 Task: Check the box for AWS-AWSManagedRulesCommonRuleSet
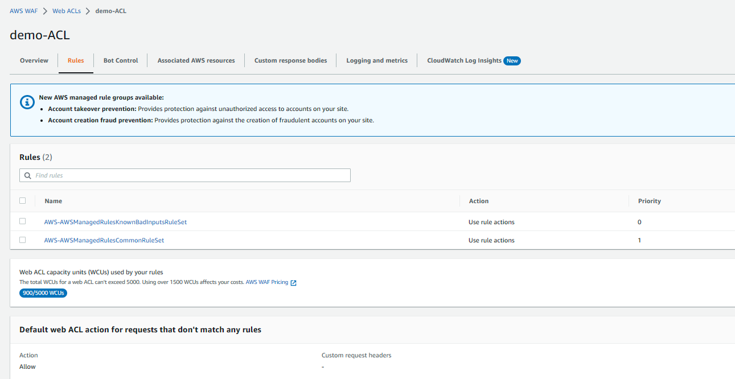[23, 240]
